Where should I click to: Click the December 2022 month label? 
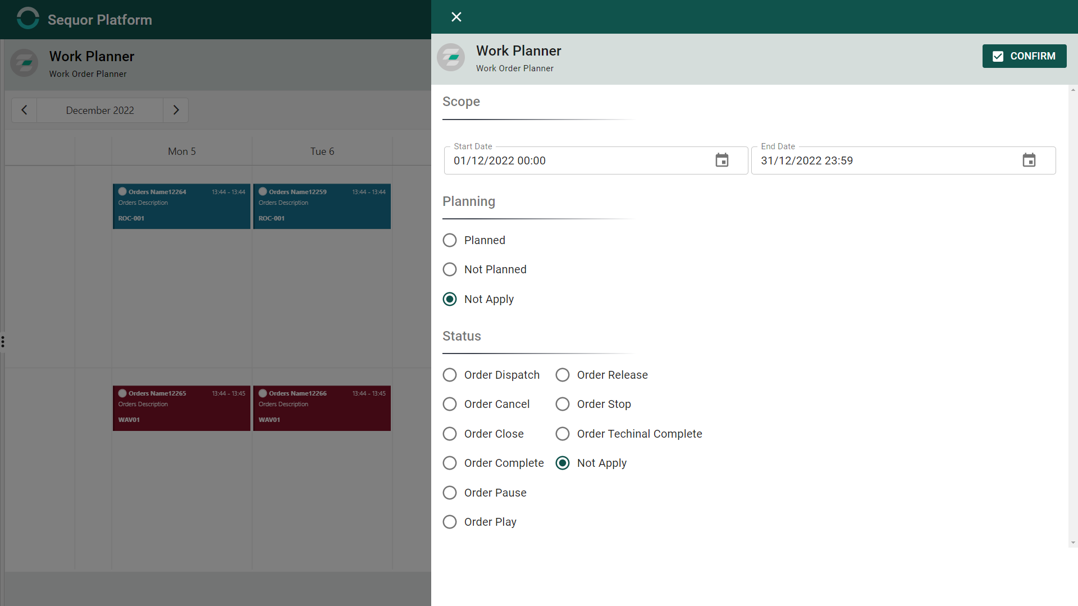point(100,110)
